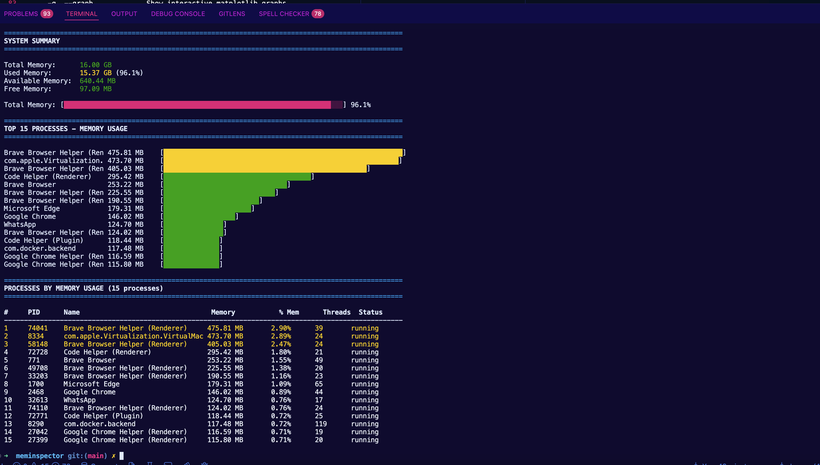Click the com.docker.backend name in process table
This screenshot has height=465, width=820.
tap(99, 424)
